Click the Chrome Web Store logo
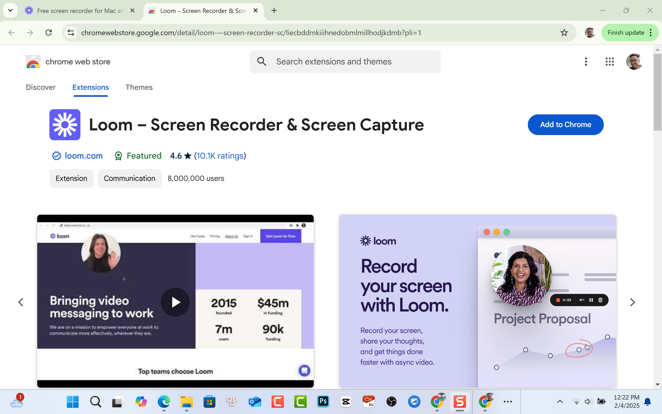Screen dimensions: 662x414 click(33, 62)
